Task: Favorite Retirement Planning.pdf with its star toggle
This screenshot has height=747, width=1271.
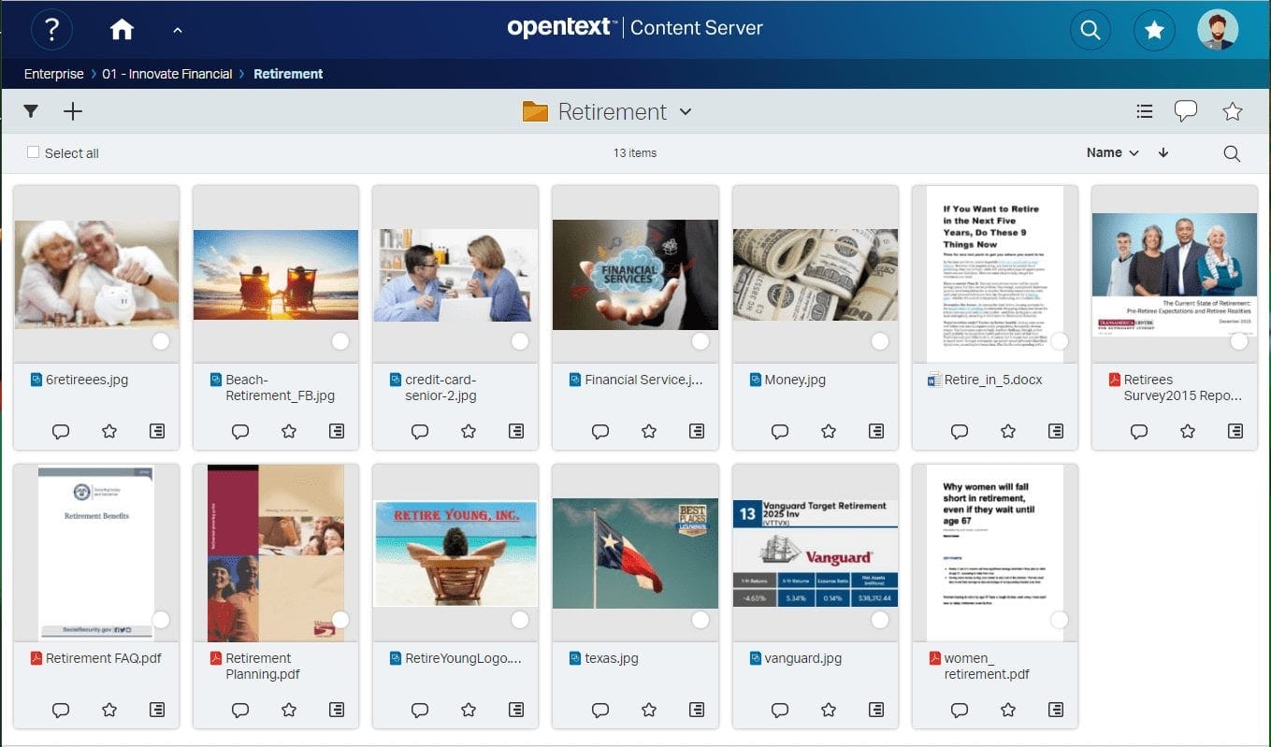Action: pos(288,710)
